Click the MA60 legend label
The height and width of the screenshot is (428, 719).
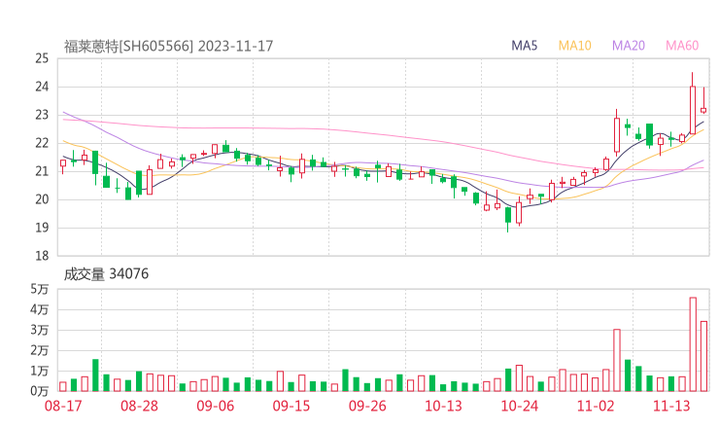pos(682,46)
